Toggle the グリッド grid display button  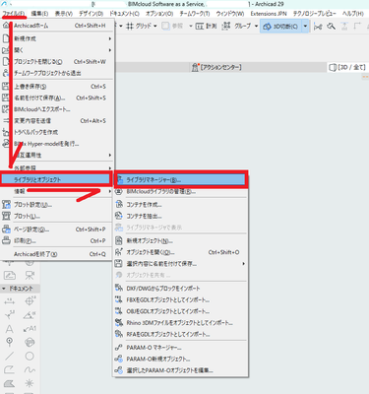click(139, 26)
